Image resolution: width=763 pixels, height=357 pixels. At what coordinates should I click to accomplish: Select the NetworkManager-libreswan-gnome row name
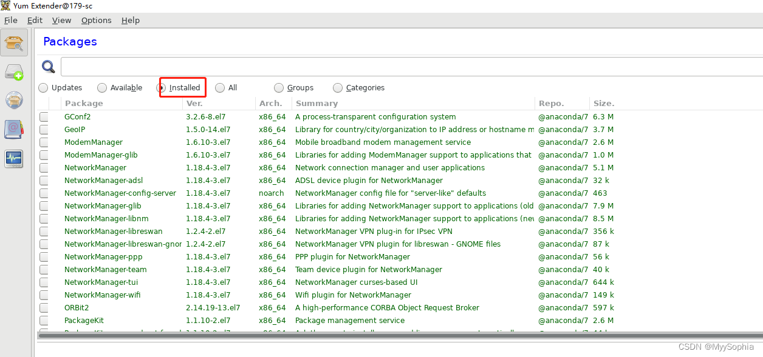(123, 244)
